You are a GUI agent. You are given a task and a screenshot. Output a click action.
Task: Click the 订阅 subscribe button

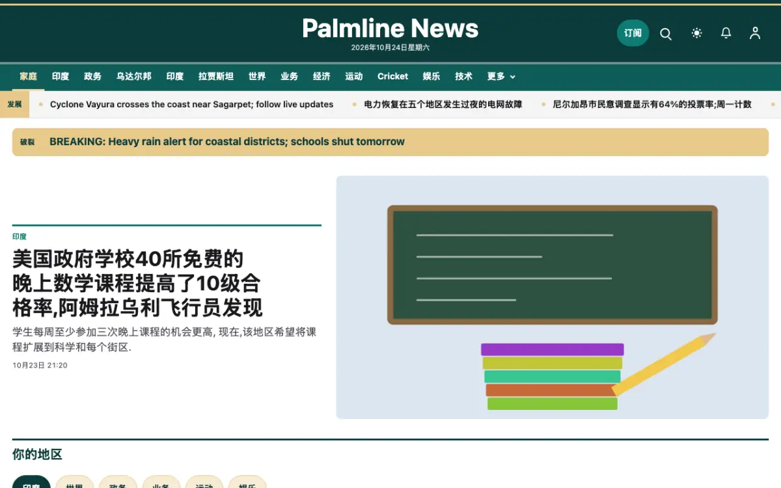click(633, 33)
